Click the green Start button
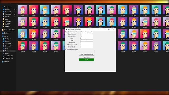The height and width of the screenshot is (95, 169). click(87, 60)
